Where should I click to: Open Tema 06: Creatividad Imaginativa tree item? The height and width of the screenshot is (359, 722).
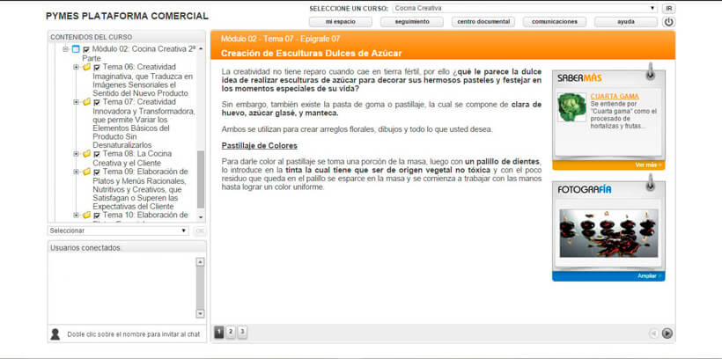pyautogui.click(x=143, y=80)
